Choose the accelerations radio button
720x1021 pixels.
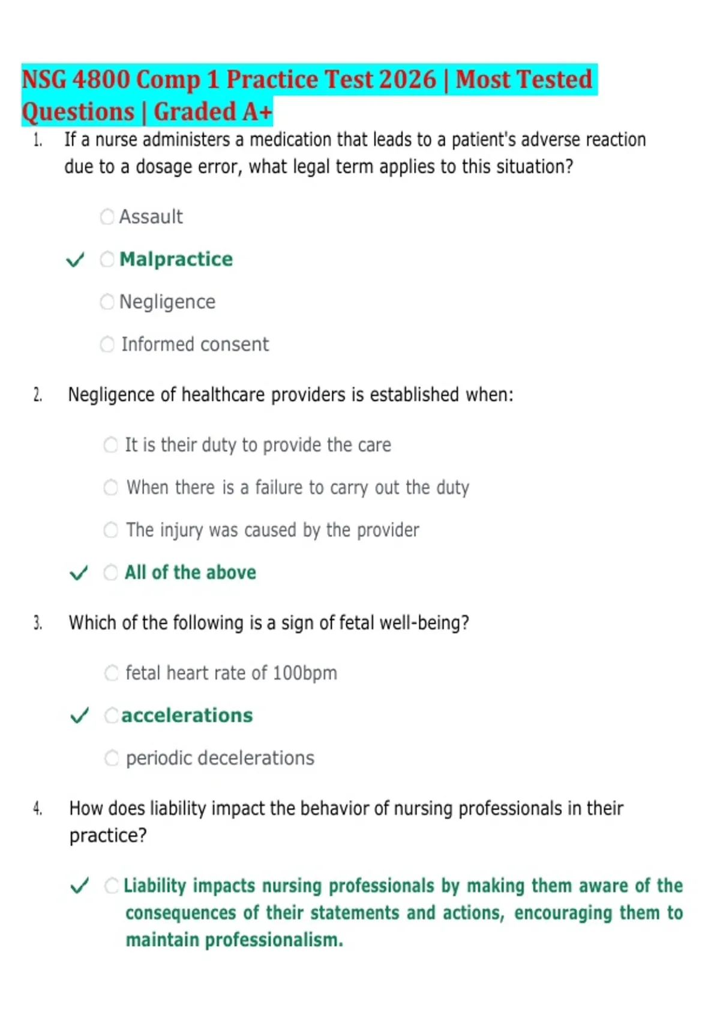[112, 715]
